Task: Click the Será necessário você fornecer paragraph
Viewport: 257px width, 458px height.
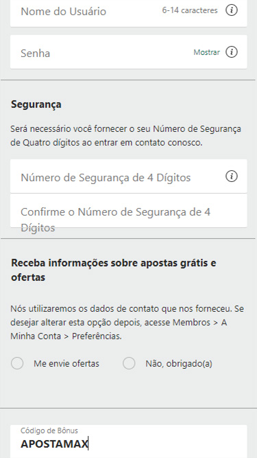Action: click(126, 136)
